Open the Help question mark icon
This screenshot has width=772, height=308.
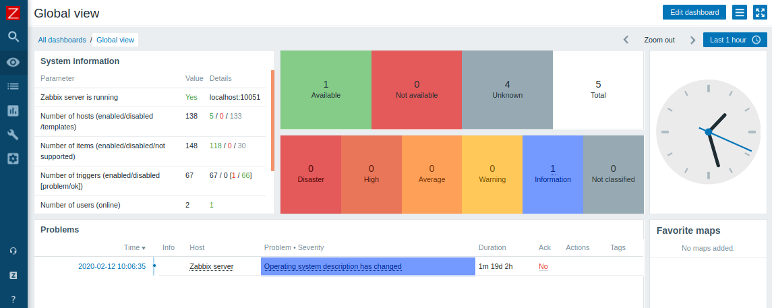pos(13,299)
